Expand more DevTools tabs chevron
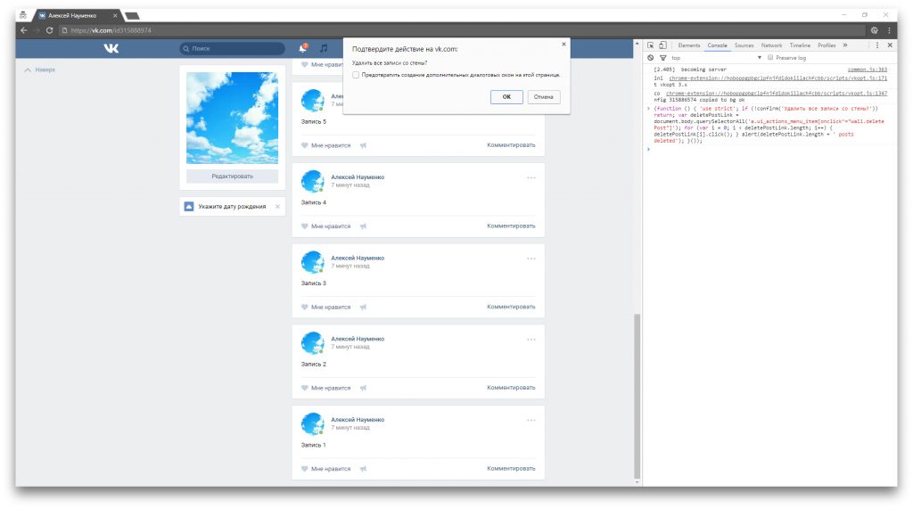Screen dimensions: 913x509 click(845, 45)
